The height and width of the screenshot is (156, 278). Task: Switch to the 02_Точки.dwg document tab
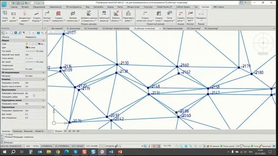91,28
